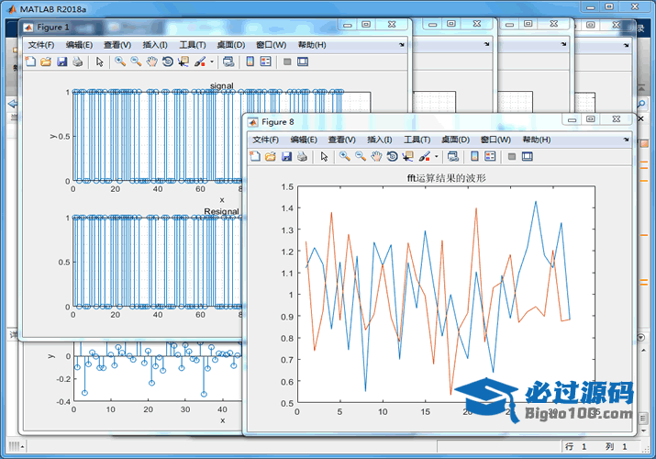
Task: Open 插入(I) menu in Figure 8
Action: (x=380, y=140)
